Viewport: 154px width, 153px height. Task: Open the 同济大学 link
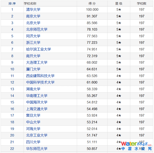pos(33,36)
